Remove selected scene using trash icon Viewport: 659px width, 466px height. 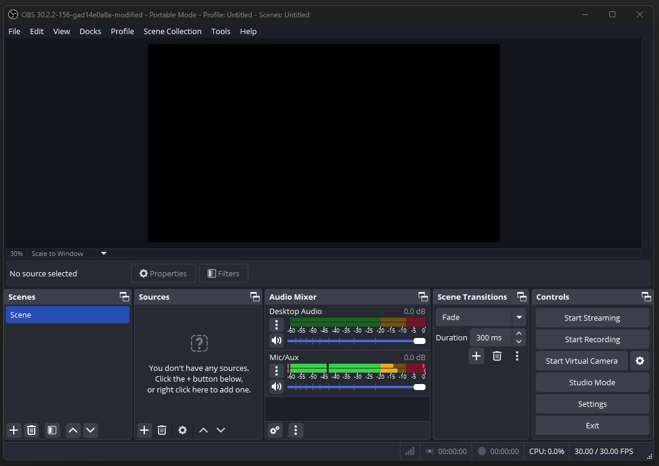(x=32, y=430)
